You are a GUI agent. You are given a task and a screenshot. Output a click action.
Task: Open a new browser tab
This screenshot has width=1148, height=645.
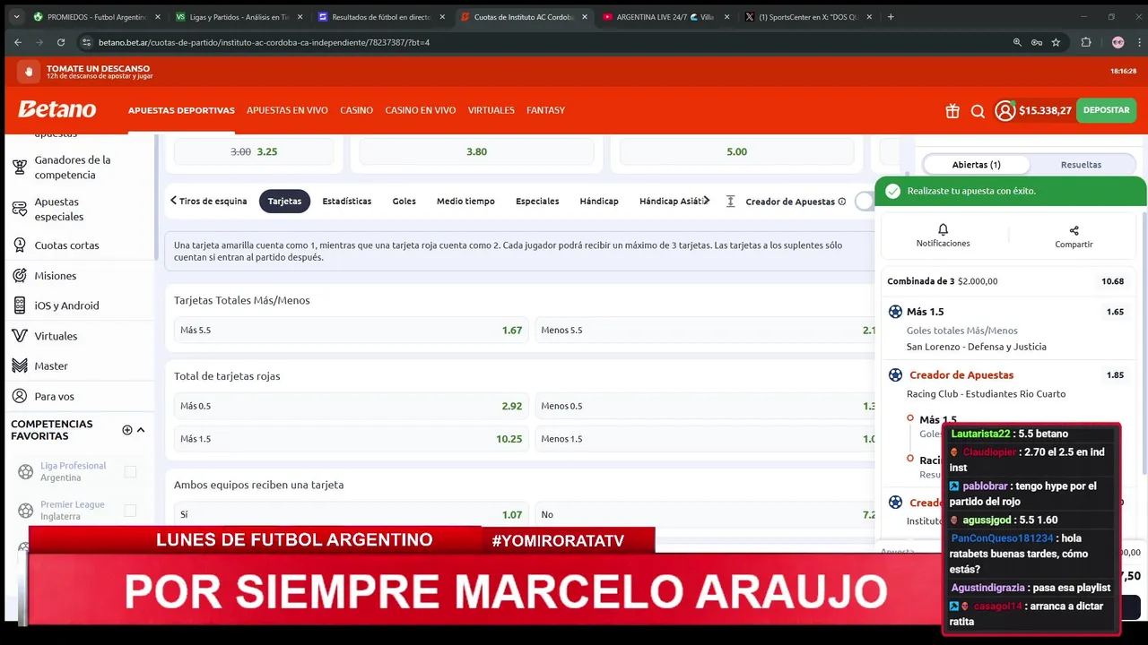click(x=891, y=16)
